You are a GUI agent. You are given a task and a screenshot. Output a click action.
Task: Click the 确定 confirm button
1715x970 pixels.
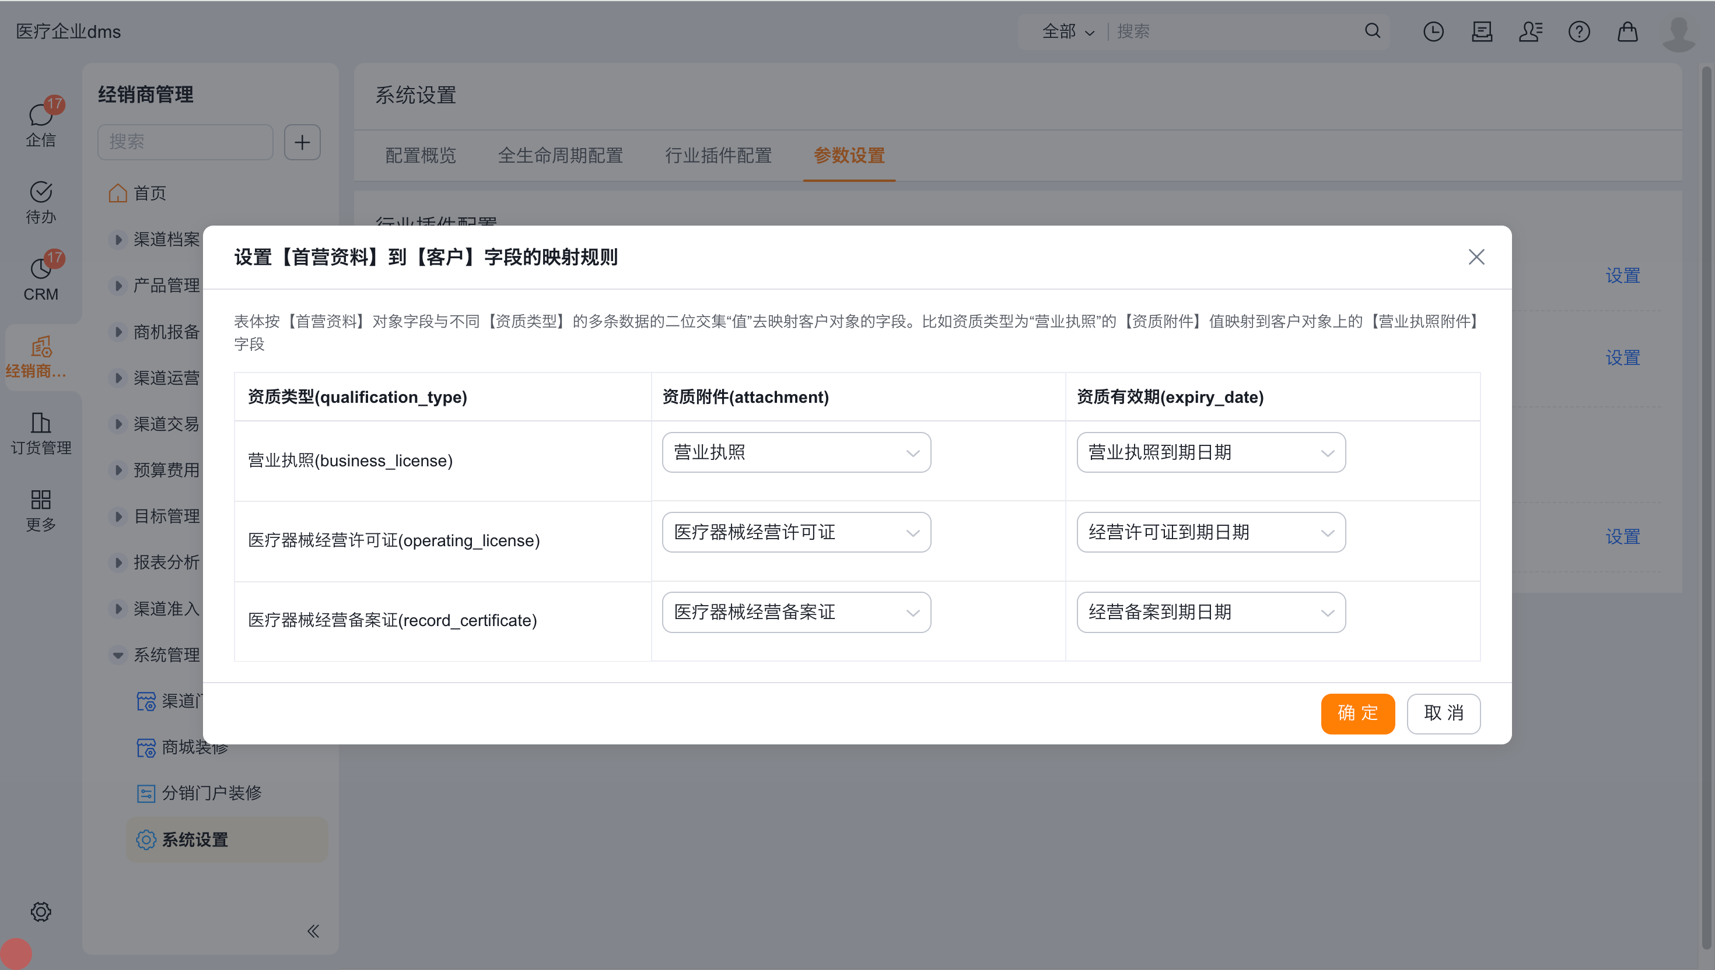coord(1357,713)
